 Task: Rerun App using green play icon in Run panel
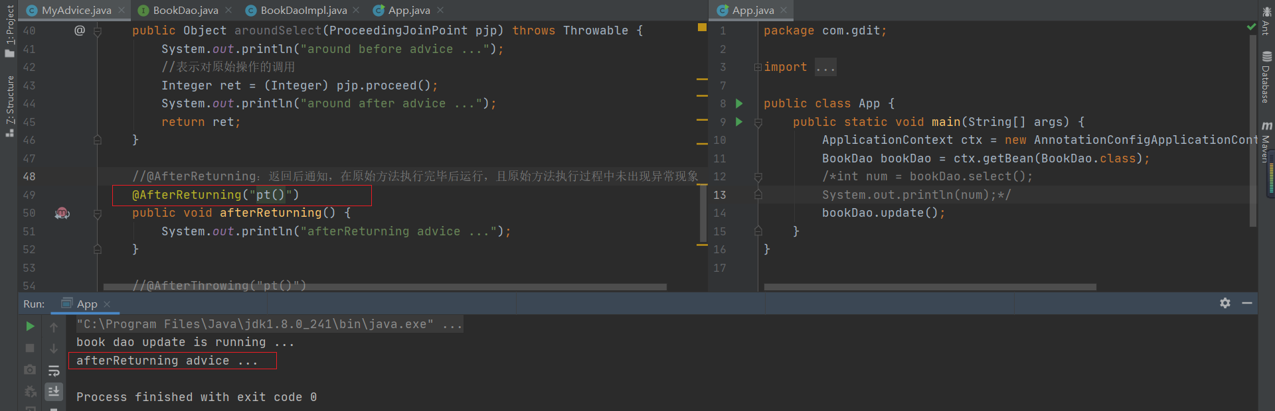(x=30, y=326)
